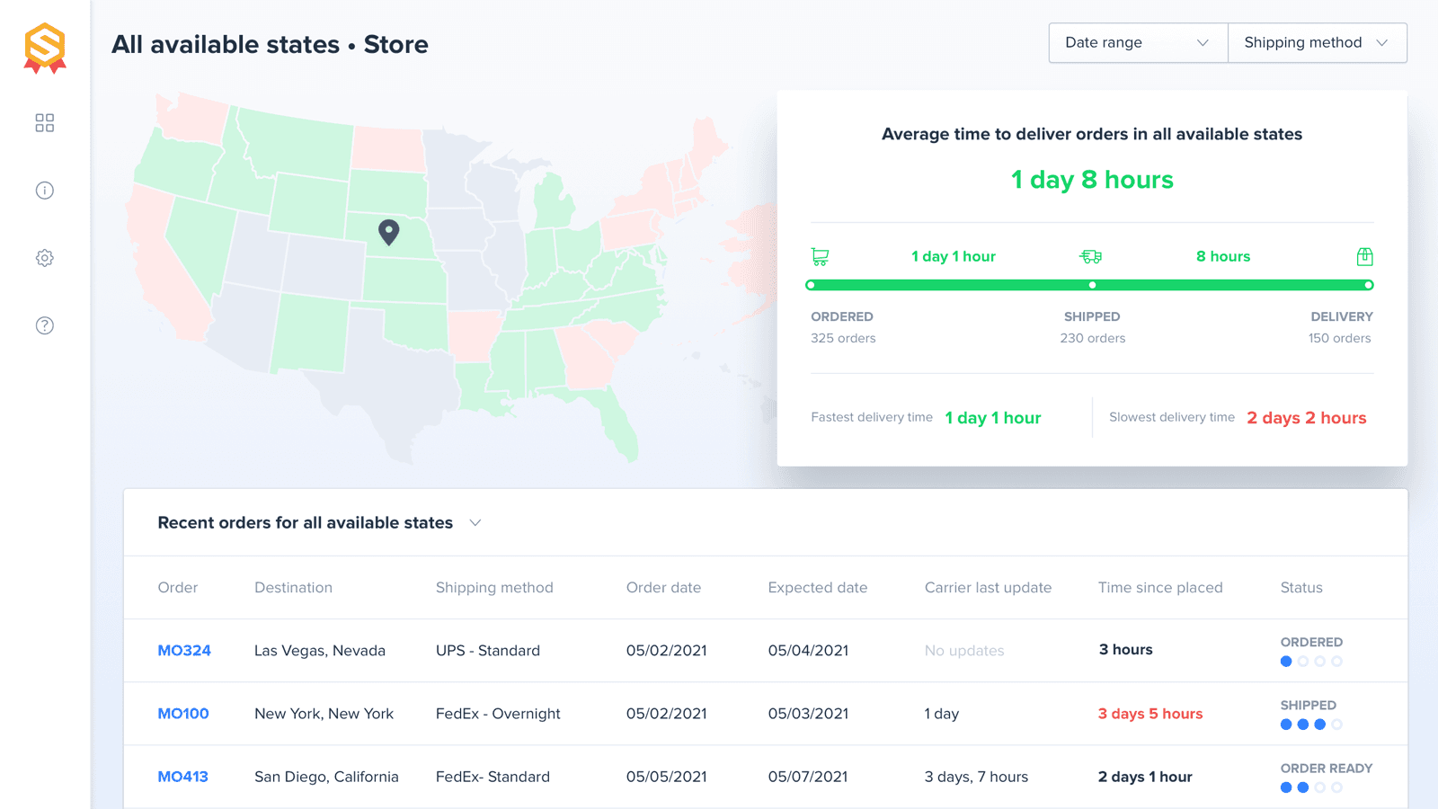
Task: Click the shopping cart ordered icon
Action: 819,256
